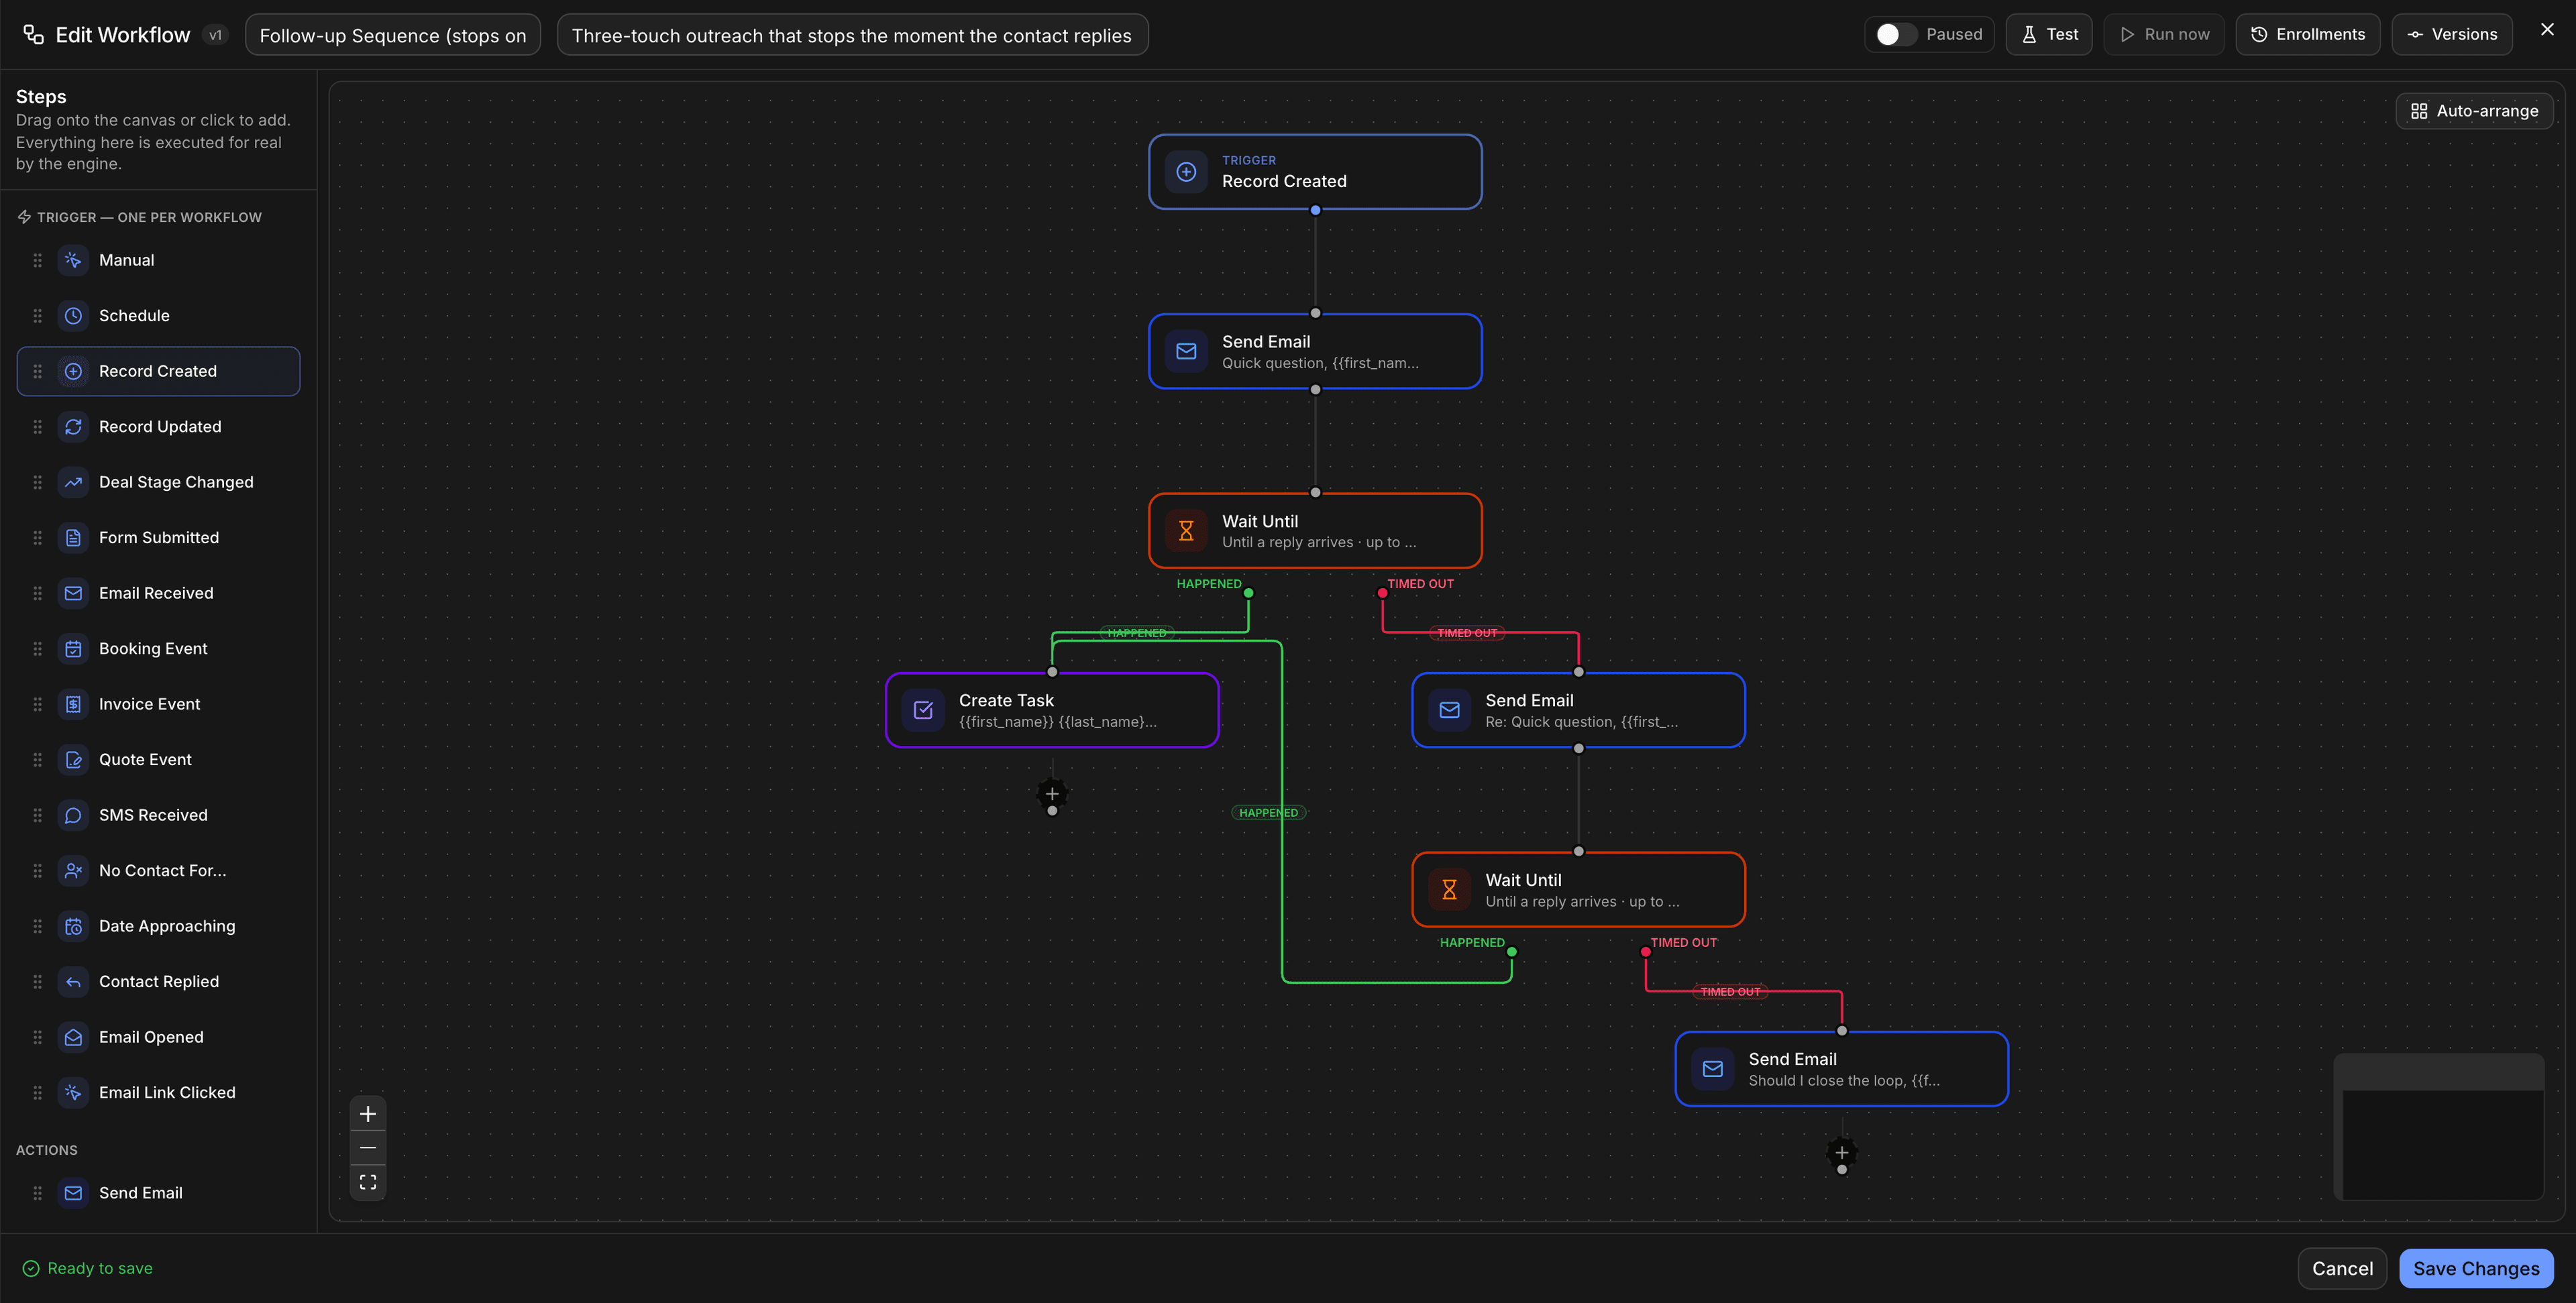Add the Send Email action from sidebar

[x=158, y=1193]
